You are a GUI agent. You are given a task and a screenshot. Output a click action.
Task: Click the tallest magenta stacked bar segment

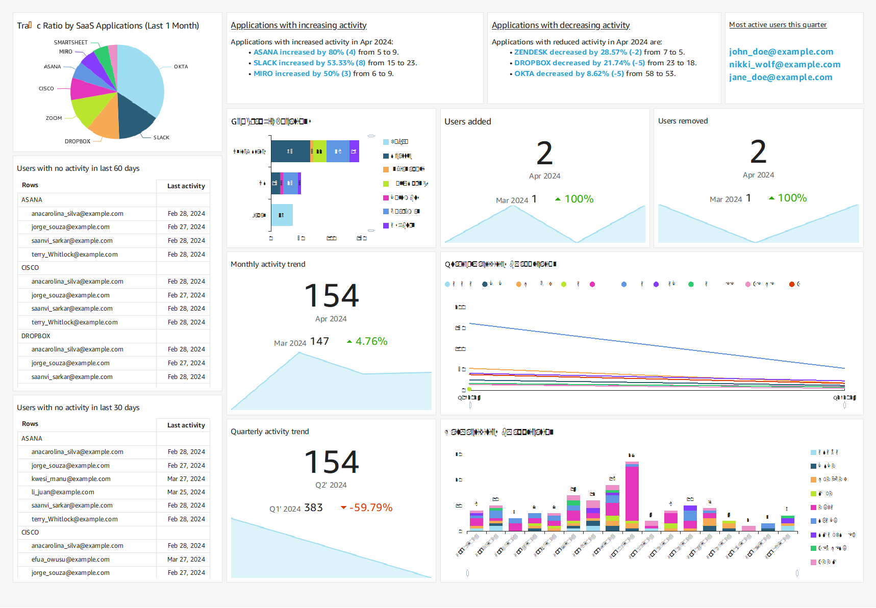632,494
